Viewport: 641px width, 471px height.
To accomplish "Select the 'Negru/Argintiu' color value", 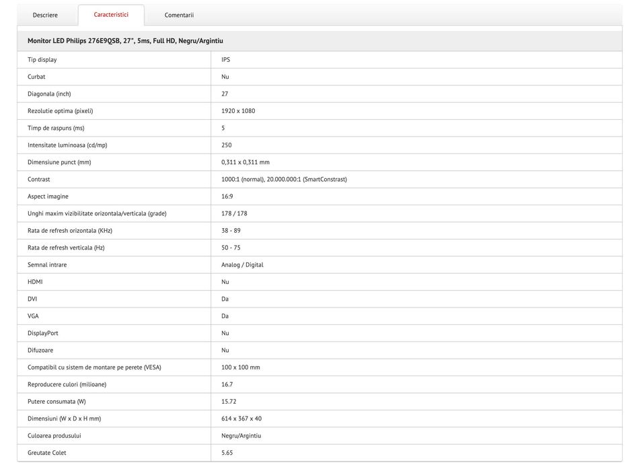I will pyautogui.click(x=241, y=436).
